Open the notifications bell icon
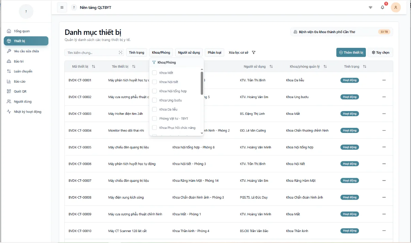Viewport: 411px width, 243px height. pyautogui.click(x=382, y=8)
